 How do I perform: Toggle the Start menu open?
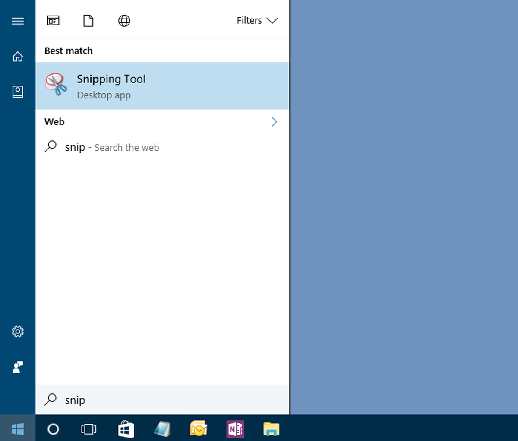click(18, 429)
